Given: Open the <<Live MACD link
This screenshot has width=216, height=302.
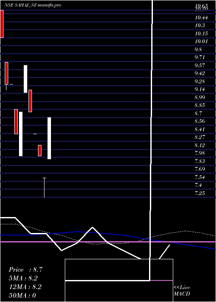Looking at the screenshot, I should click(x=182, y=291).
